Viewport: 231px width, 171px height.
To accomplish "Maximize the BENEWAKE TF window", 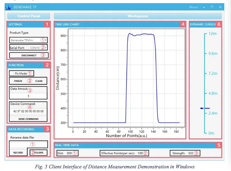I will 212,7.
